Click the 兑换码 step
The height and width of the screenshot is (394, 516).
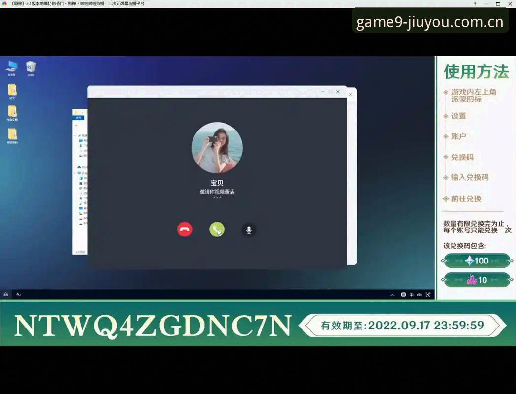pyautogui.click(x=462, y=157)
